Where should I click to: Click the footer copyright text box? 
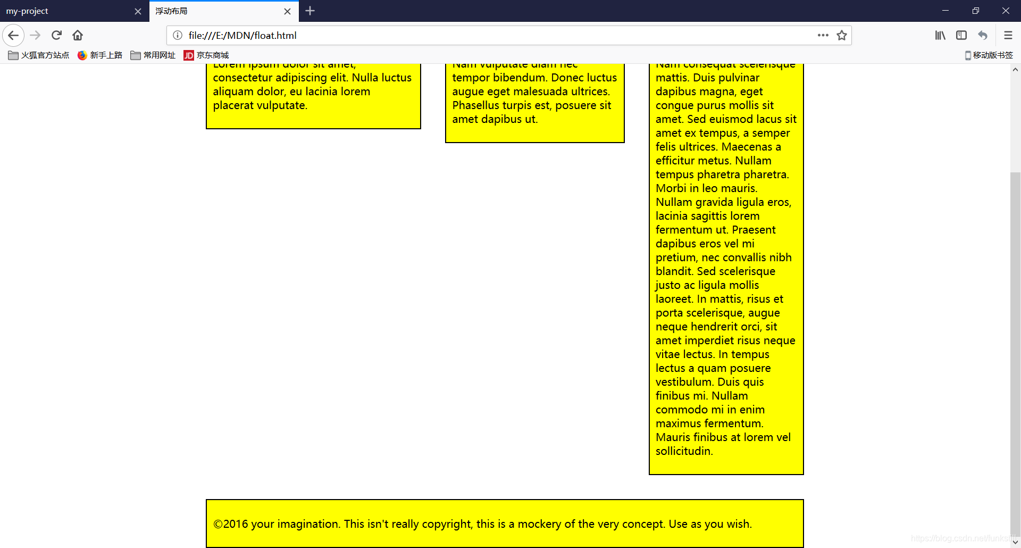505,524
